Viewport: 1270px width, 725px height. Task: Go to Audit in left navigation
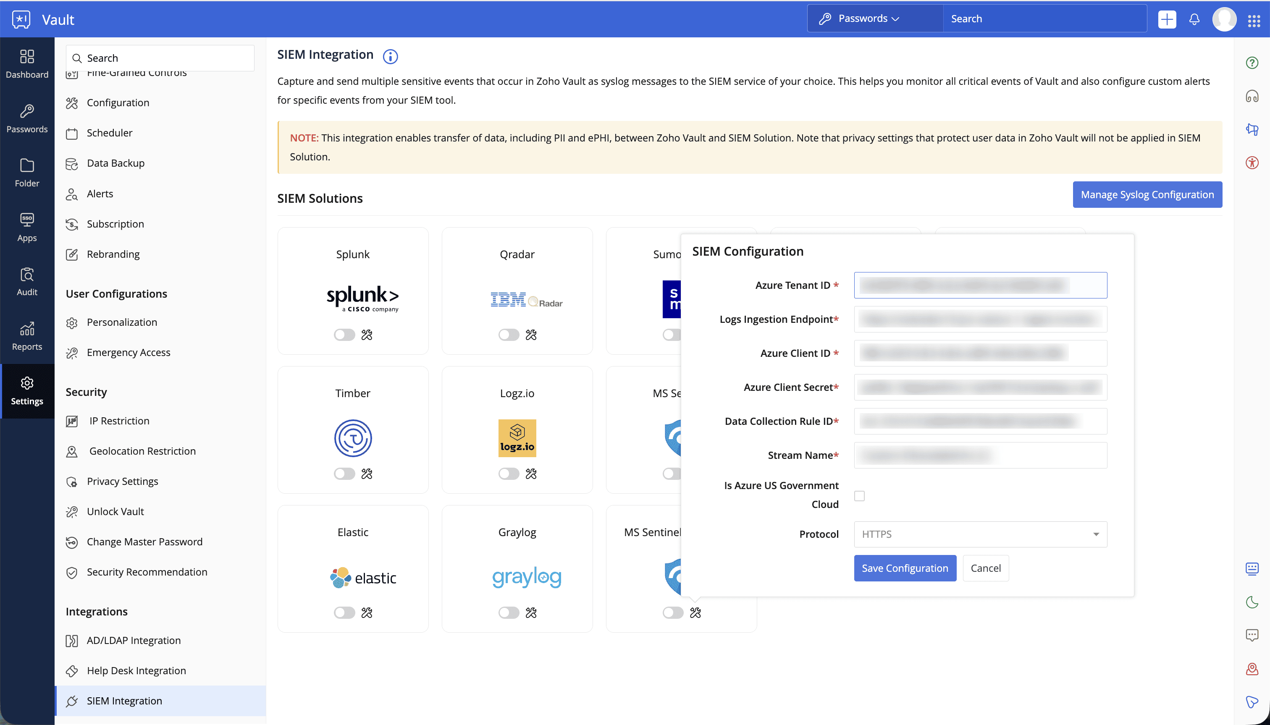point(27,281)
